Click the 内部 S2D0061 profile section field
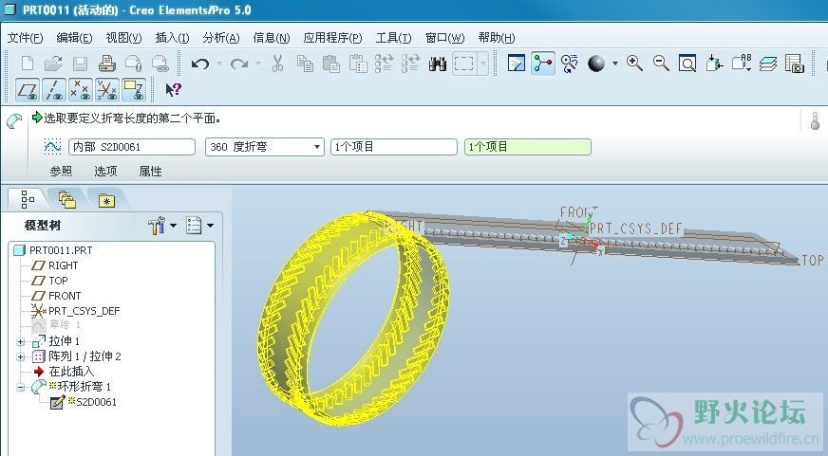This screenshot has height=456, width=828. pos(131,147)
